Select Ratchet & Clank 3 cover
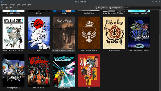161x91 pixels. 89,33
